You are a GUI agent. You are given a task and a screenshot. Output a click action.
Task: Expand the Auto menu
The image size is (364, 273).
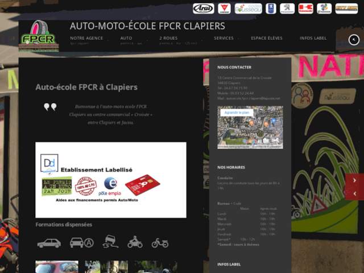click(x=126, y=38)
